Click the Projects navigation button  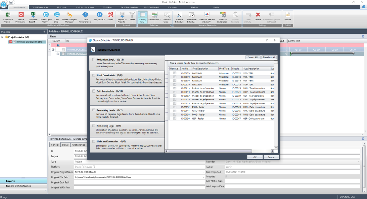point(24,181)
